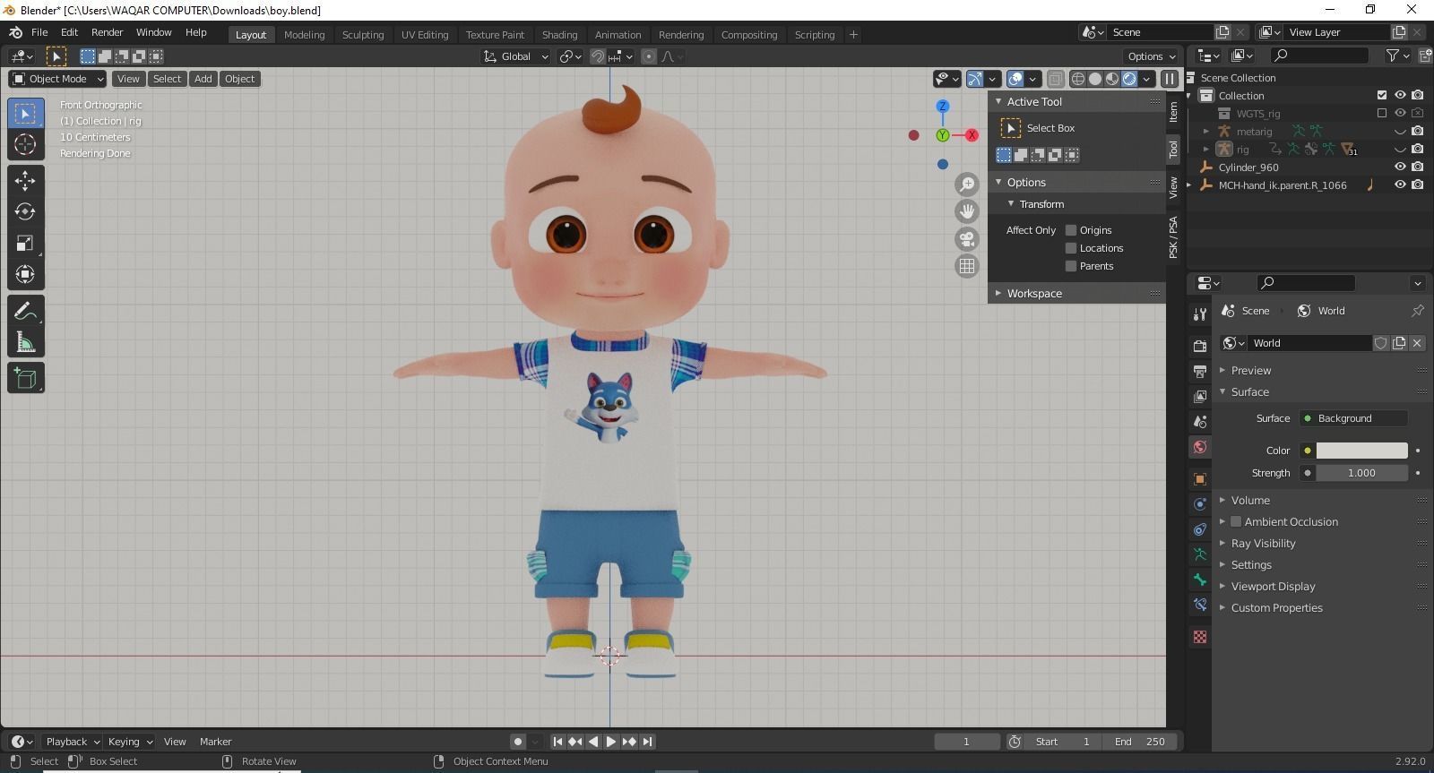Expand the Ray Visibility panel
The image size is (1434, 773).
pyautogui.click(x=1262, y=543)
